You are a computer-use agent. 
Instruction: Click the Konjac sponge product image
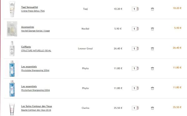coord(12,29)
